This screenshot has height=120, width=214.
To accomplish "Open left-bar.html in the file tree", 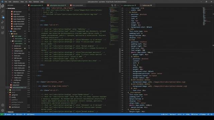I will (x=17, y=12).
